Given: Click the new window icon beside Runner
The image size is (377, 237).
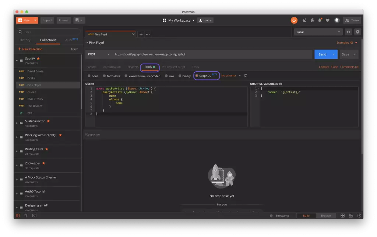Looking at the screenshot, I should point(79,20).
